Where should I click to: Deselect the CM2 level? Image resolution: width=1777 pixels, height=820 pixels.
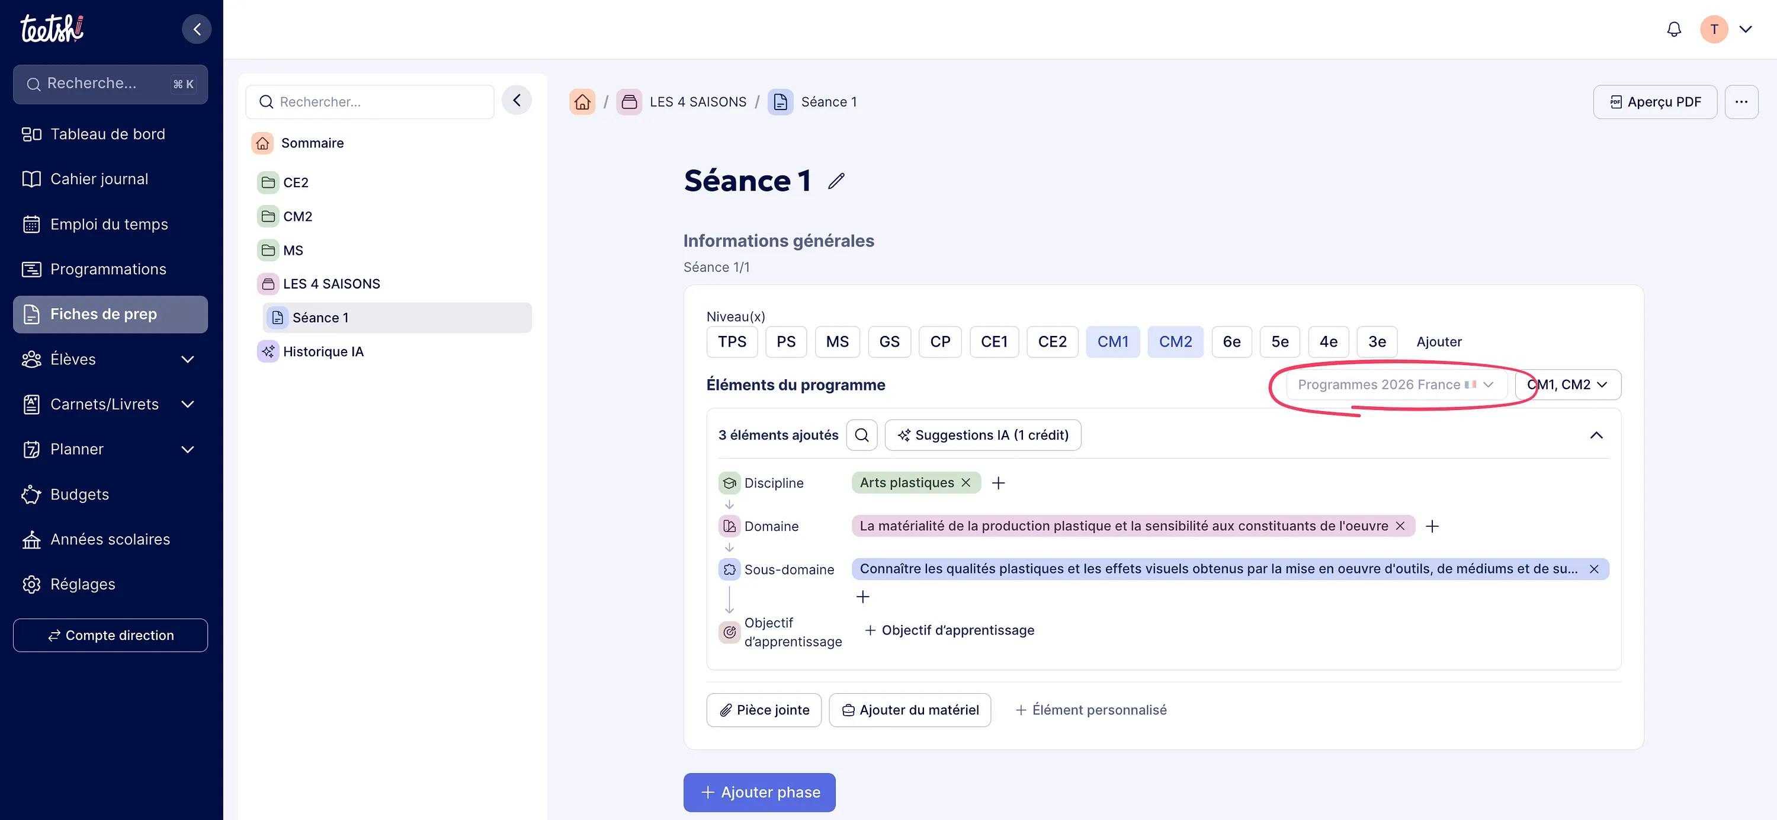coord(1175,342)
